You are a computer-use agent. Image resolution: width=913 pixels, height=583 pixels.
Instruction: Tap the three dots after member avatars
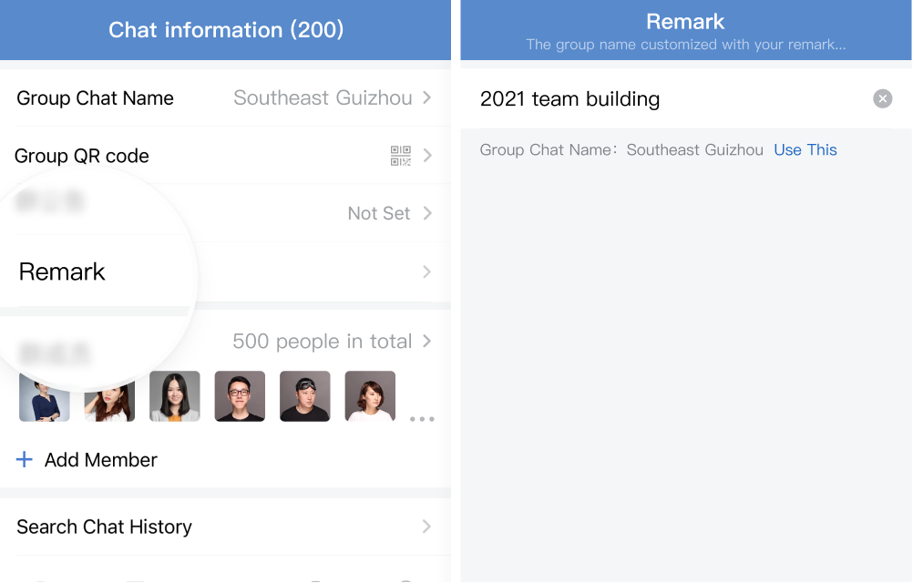[422, 418]
